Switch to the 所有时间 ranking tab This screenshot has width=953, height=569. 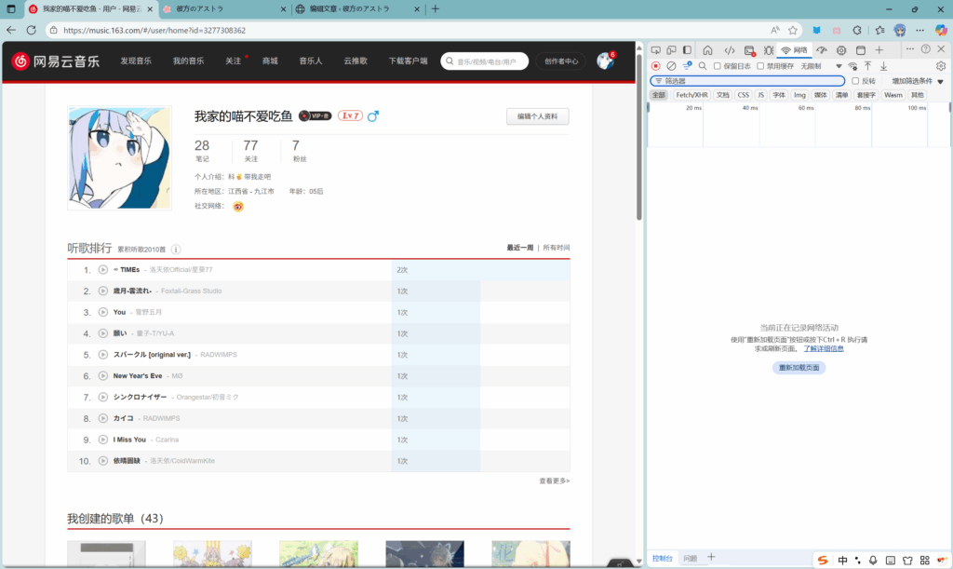[556, 248]
